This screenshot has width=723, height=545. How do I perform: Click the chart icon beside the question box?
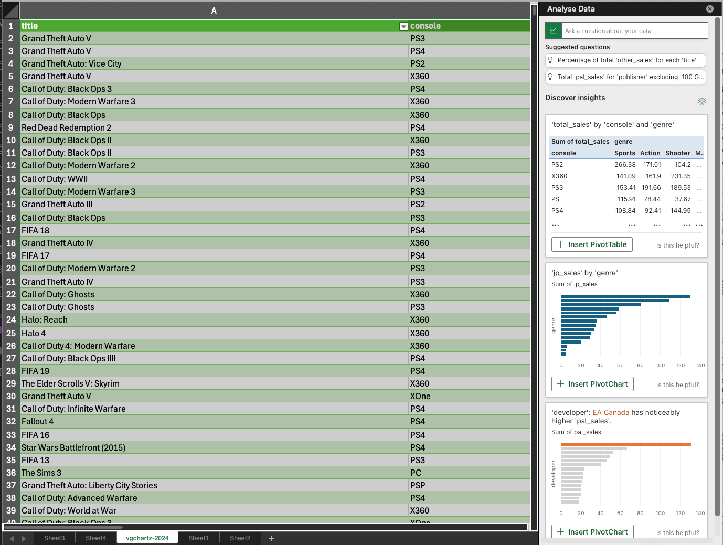pos(554,31)
